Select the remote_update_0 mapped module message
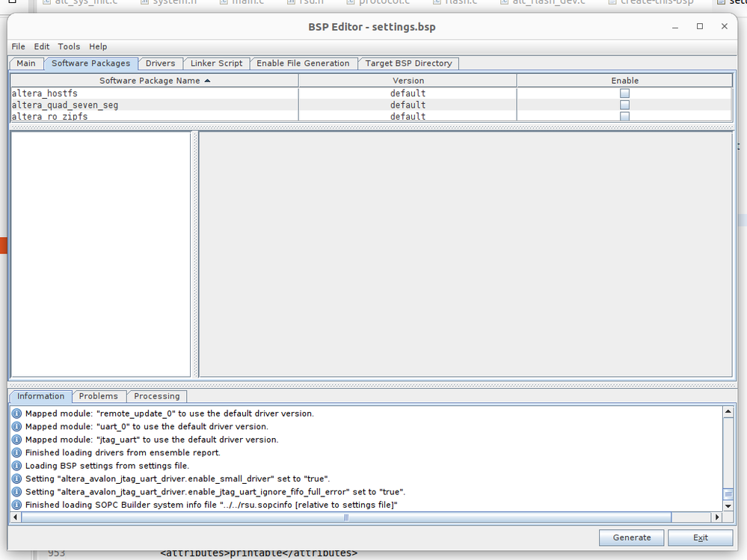Viewport: 747px width, 560px height. 170,413
